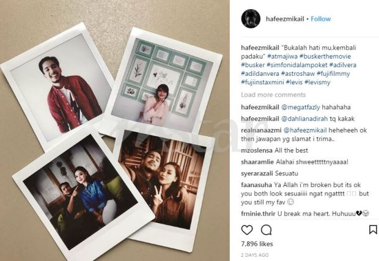The height and width of the screenshot is (261, 379).
Task: Open the #simfonidalampoket hashtag
Action: coord(297,65)
